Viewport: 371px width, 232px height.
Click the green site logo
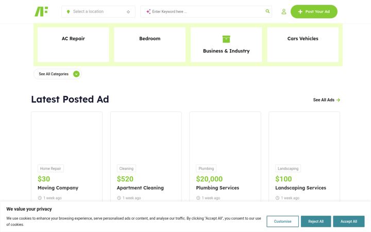pos(41,11)
